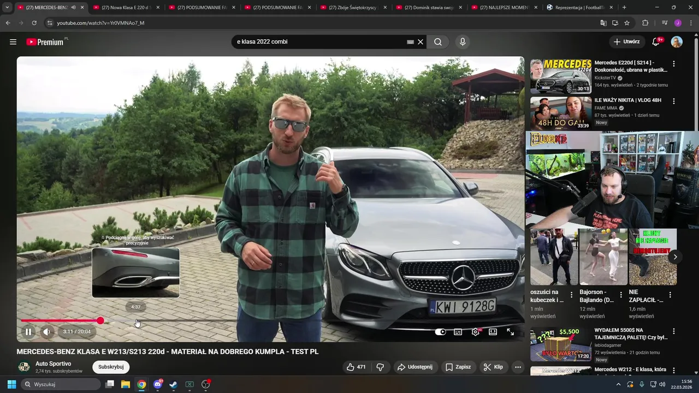This screenshot has width=699, height=393.
Task: Install app icon in address bar
Action: click(x=615, y=23)
